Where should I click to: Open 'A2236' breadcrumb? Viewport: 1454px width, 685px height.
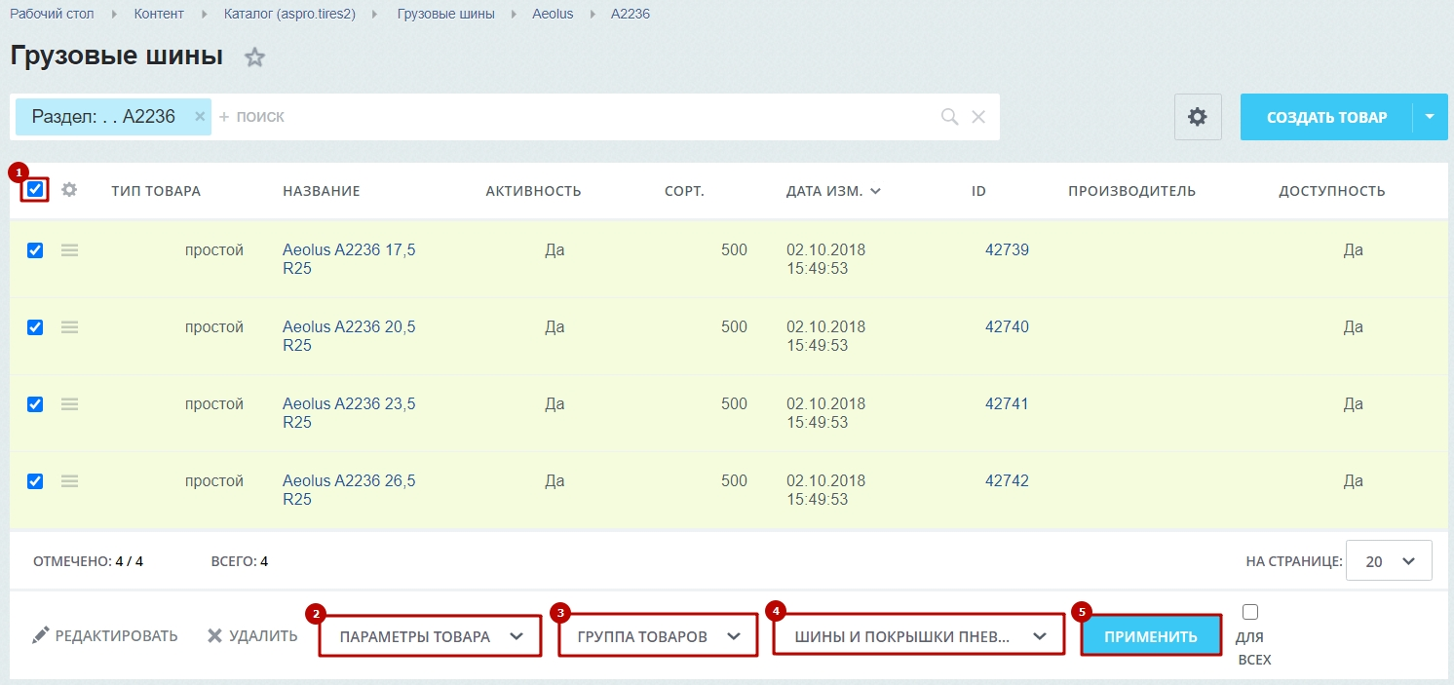631,14
